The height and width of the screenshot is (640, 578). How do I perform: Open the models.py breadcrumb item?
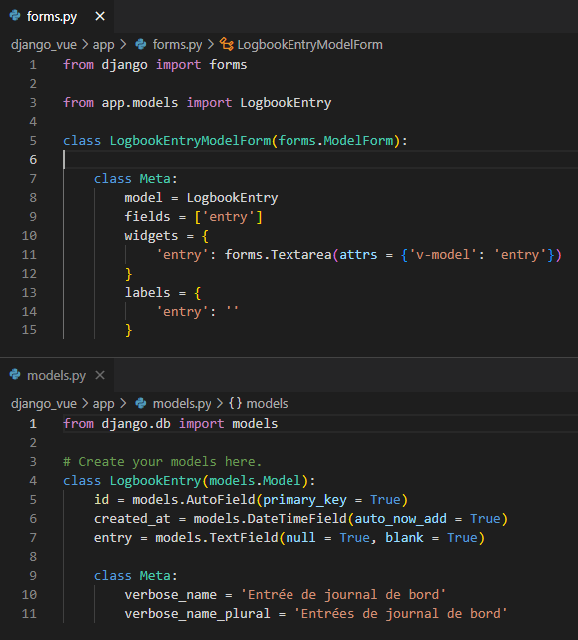(182, 403)
